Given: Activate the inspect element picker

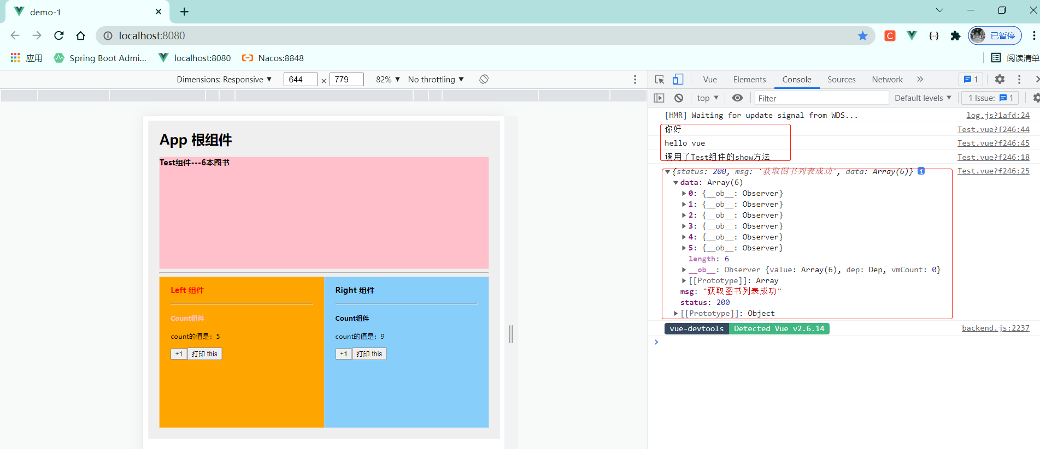Looking at the screenshot, I should [x=660, y=80].
